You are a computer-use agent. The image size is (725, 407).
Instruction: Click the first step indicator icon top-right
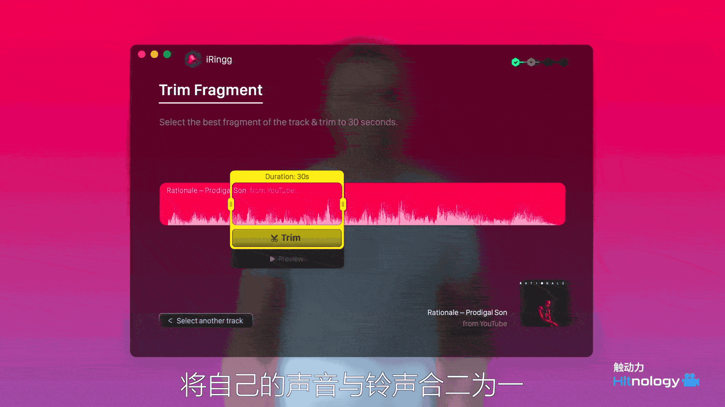[x=515, y=61]
